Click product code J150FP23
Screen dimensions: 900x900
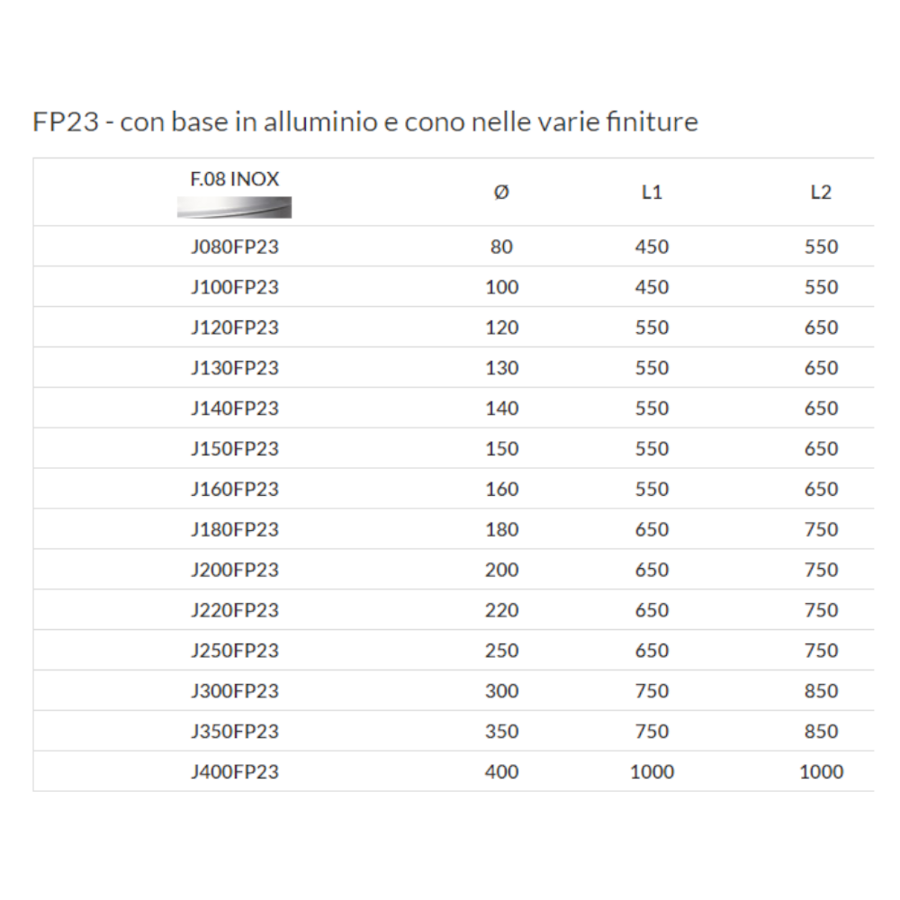coord(234,449)
